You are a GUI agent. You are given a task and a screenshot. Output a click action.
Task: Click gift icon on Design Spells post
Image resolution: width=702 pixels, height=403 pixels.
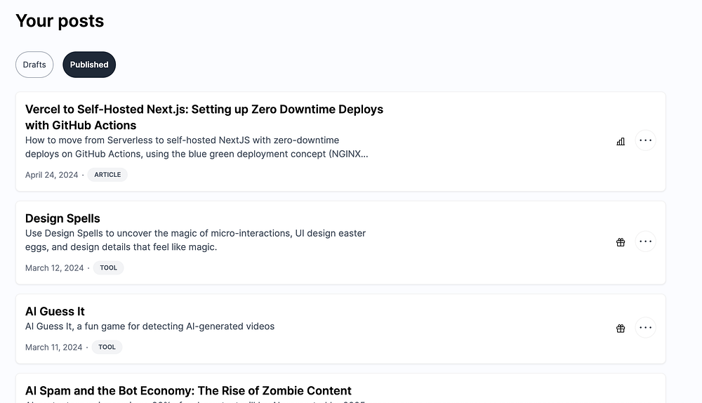point(621,242)
